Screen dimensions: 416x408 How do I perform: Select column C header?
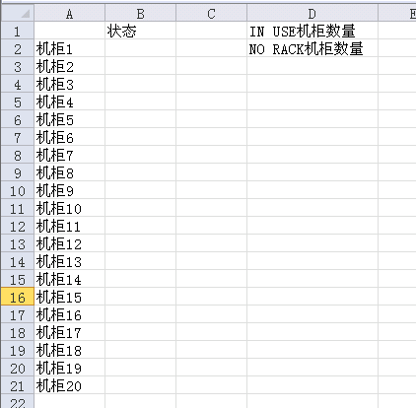(211, 14)
